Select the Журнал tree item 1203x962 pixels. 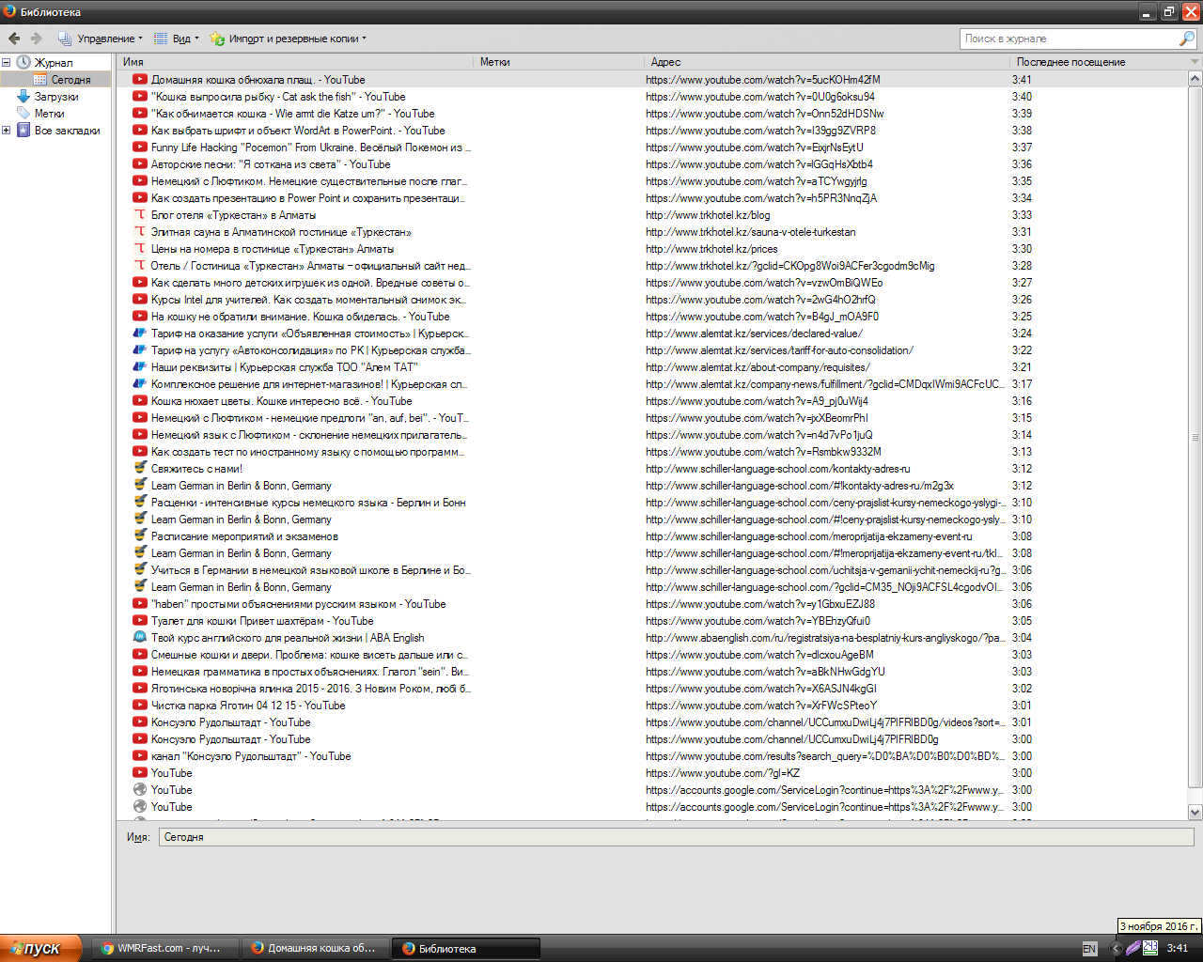pos(54,63)
